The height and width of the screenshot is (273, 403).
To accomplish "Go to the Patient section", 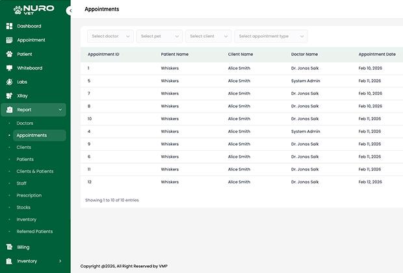I will pos(25,54).
